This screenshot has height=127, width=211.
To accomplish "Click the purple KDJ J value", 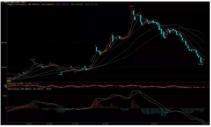I will [x=36, y=84].
